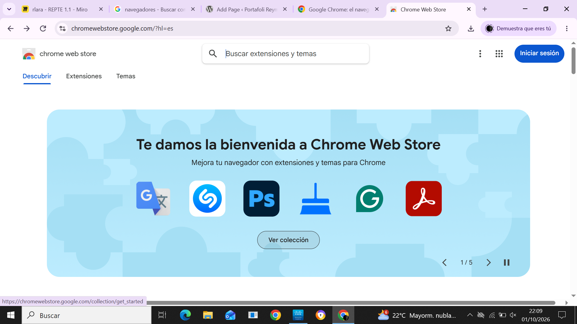Open the weather widget showing 22°C

click(x=417, y=315)
